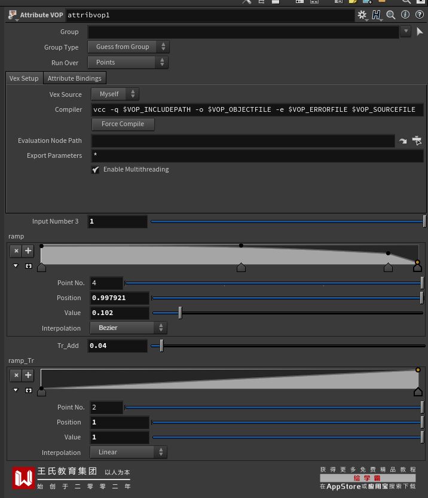Open help with question mark icon
Viewport: 428px width, 498px height.
420,14
